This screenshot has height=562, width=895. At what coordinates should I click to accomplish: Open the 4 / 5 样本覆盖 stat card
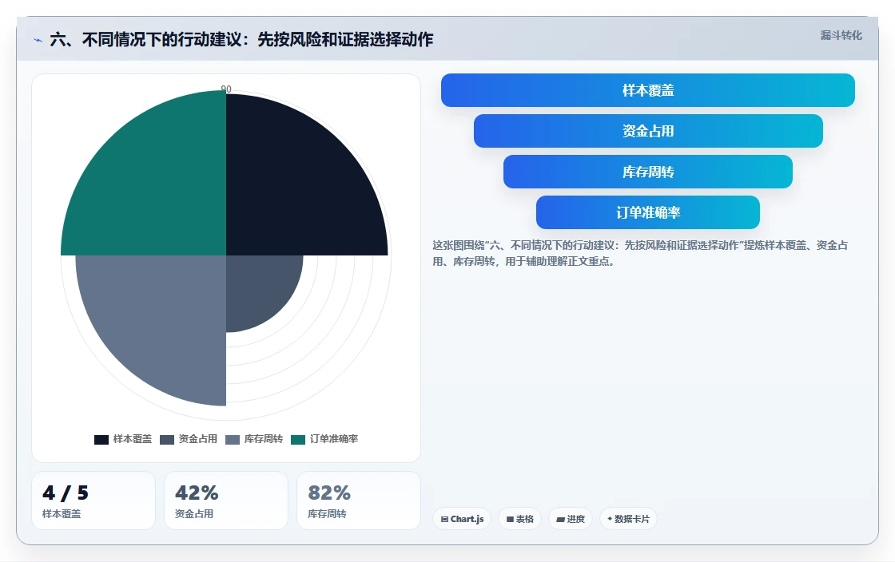[93, 501]
